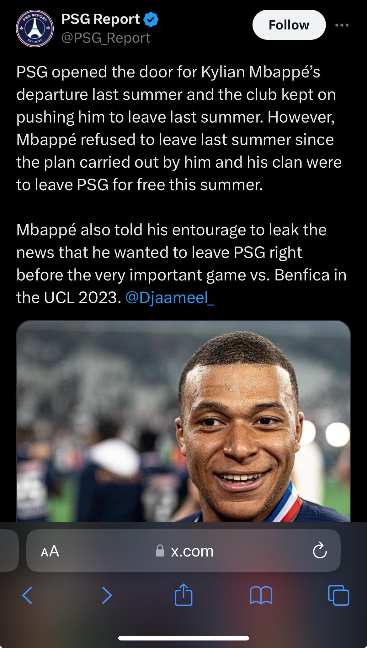Tap the x.com address field
This screenshot has height=648, width=367.
(x=192, y=551)
